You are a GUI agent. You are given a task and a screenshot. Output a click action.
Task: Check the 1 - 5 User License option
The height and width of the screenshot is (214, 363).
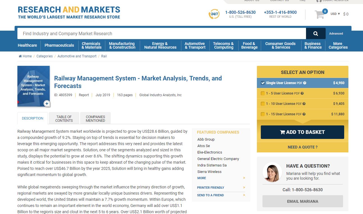pyautogui.click(x=263, y=93)
